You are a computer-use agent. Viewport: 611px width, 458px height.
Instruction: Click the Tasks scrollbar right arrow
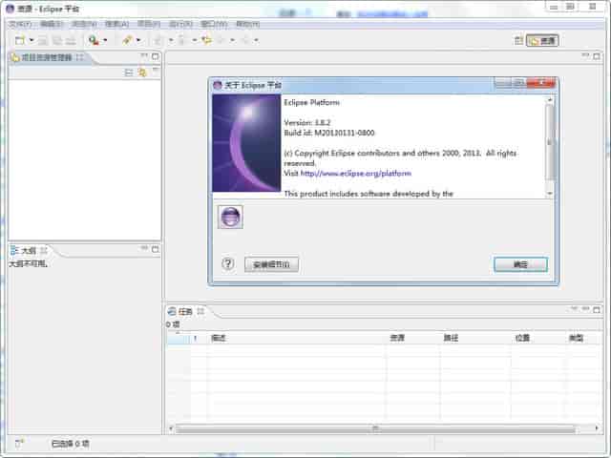[x=597, y=428]
